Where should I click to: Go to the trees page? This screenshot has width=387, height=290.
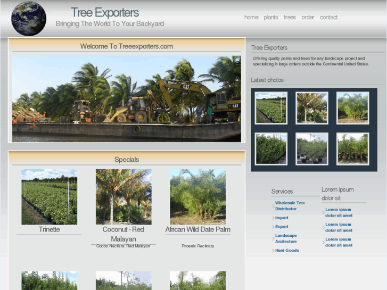tap(290, 17)
